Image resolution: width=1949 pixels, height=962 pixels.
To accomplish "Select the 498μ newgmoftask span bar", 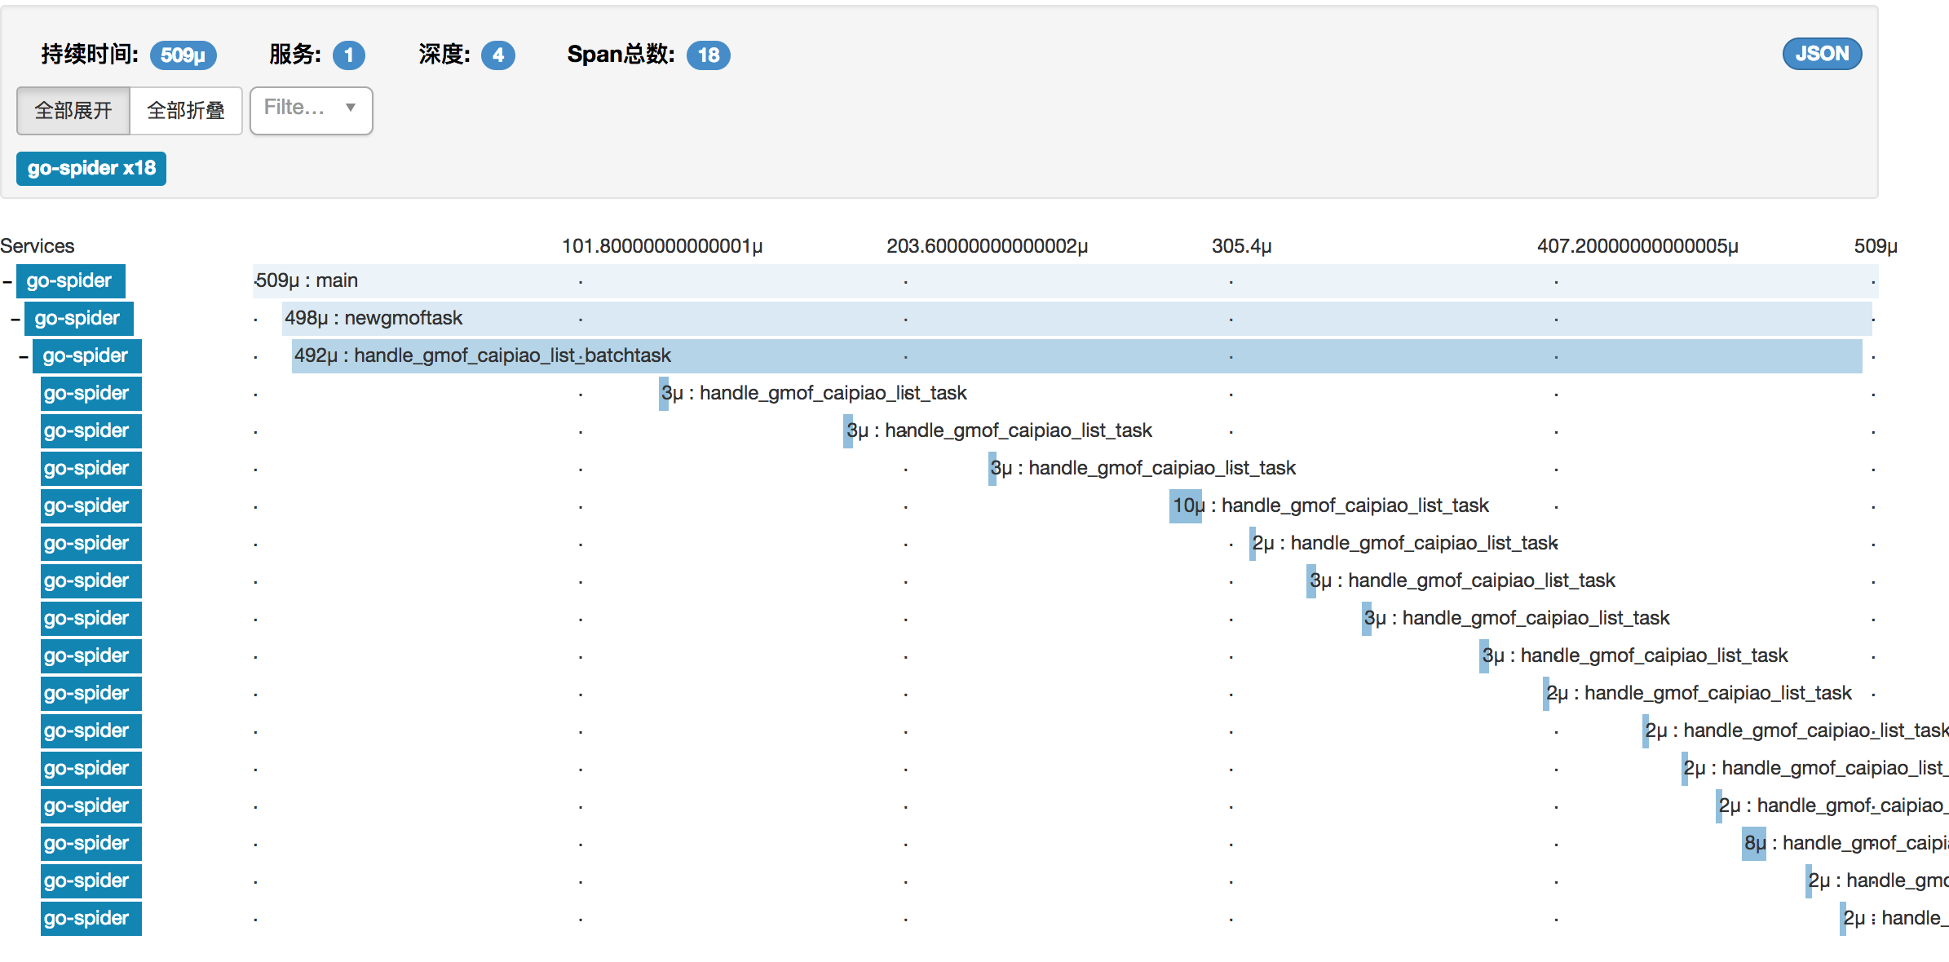I will 1077,318.
